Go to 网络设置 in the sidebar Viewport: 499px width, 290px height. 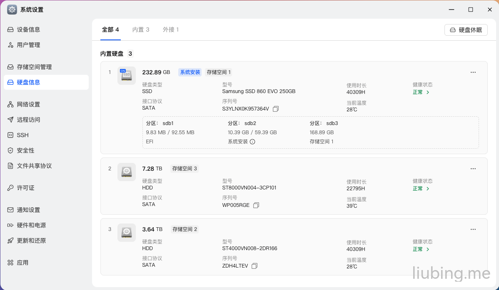(28, 104)
